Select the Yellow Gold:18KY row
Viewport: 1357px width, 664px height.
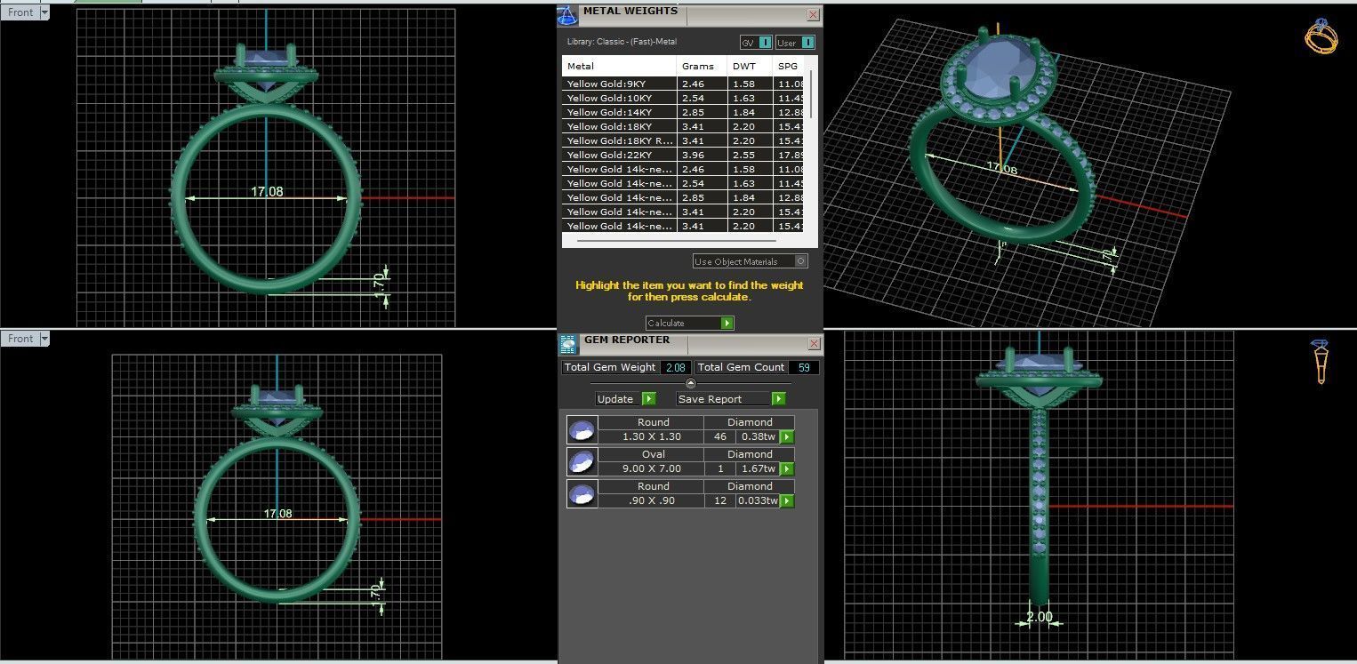683,126
